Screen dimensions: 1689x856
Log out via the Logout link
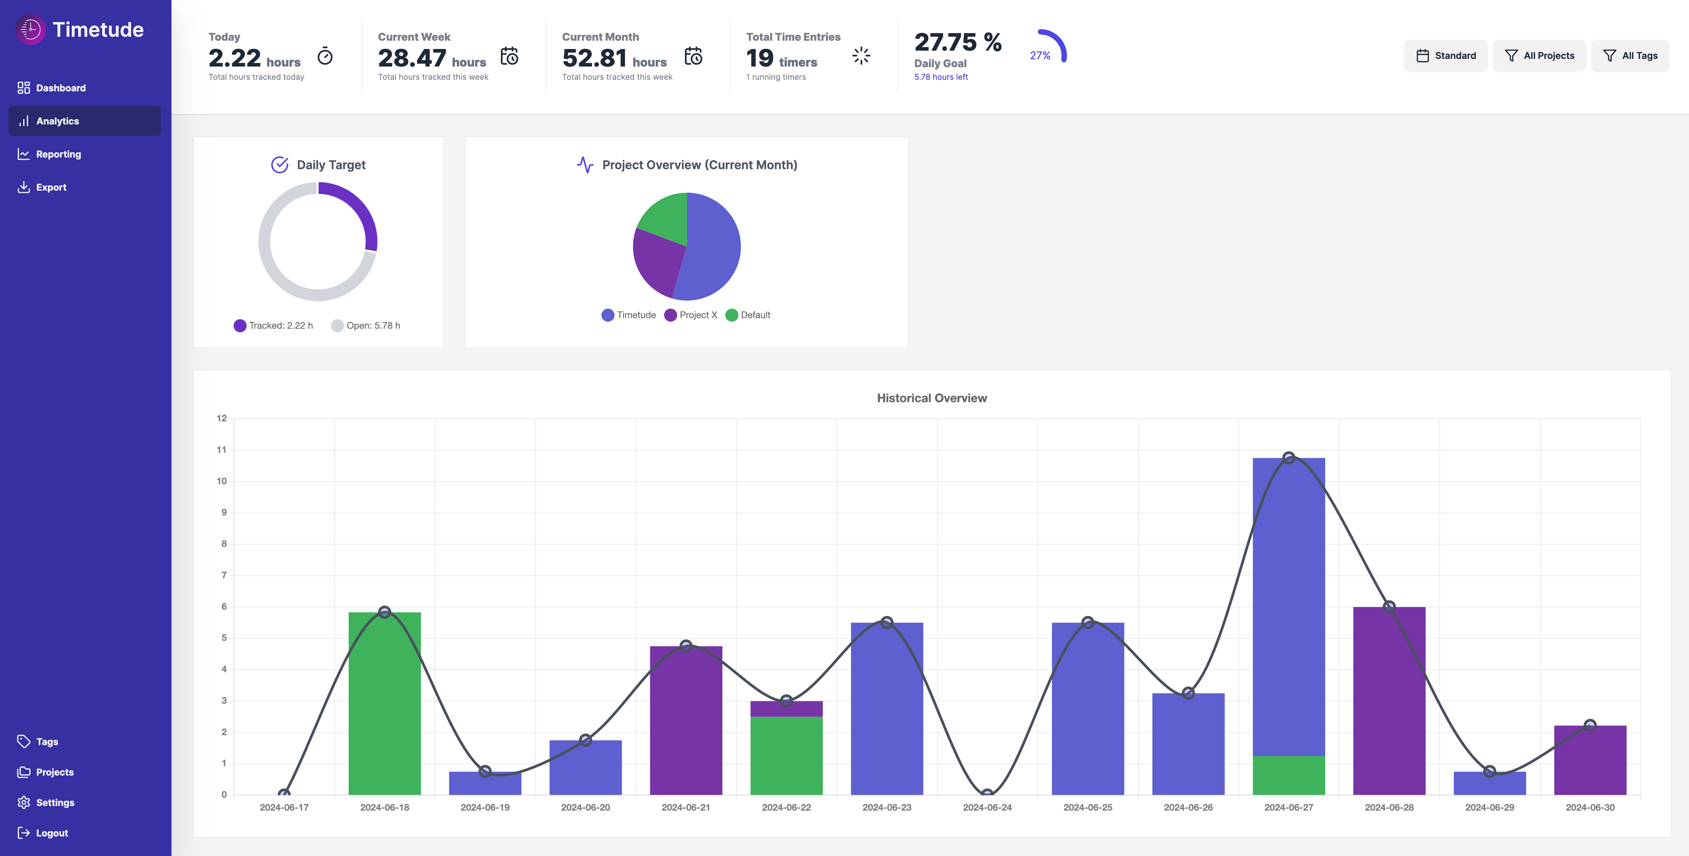84,833
